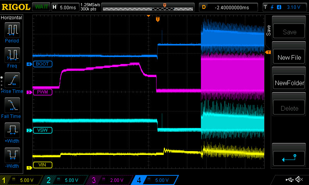
Task: Click the delay -2.40000000ms field
Action: click(229, 7)
